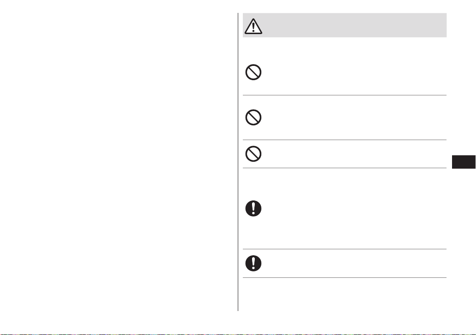Image resolution: width=476 pixels, height=335 pixels.
Task: Click the middle prohibition circle icon
Action: pyautogui.click(x=253, y=118)
